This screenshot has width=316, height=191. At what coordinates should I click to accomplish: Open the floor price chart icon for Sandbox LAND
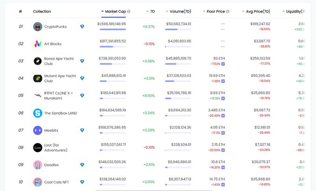pyautogui.click(x=223, y=116)
